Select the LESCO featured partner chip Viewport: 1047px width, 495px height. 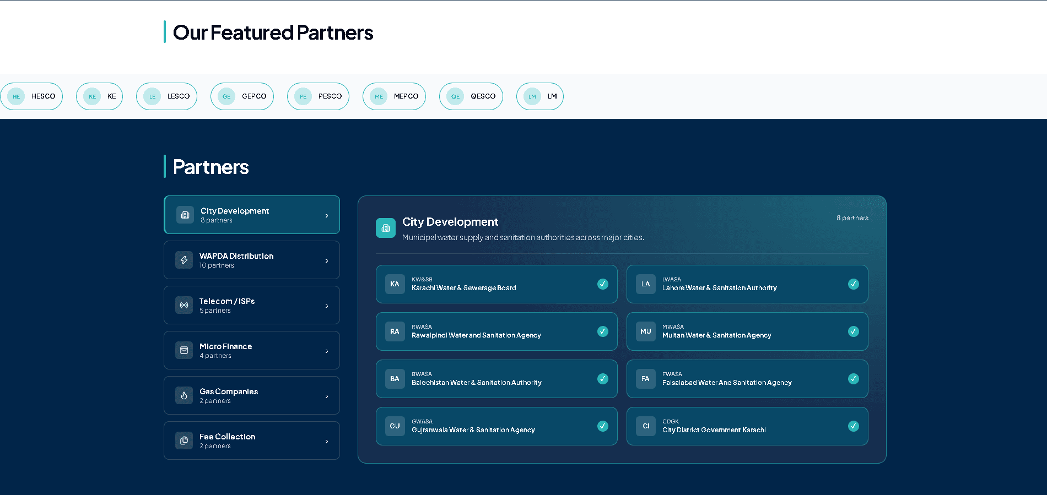(x=166, y=96)
